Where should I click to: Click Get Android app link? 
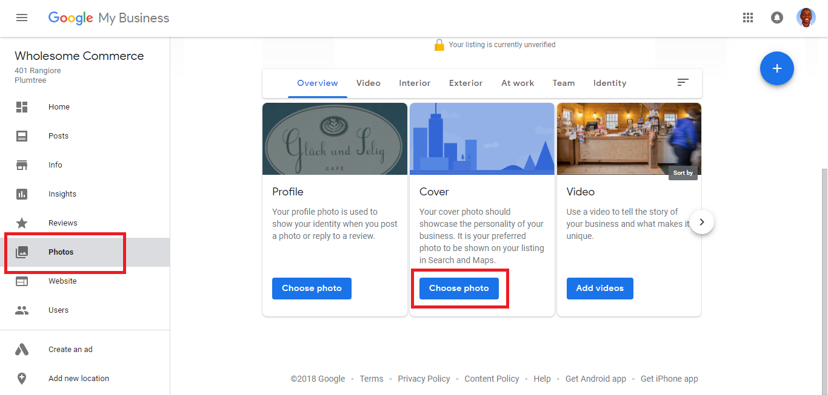click(596, 379)
